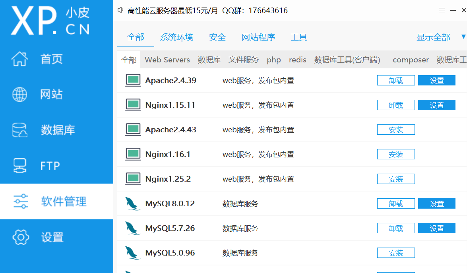Click the MySQL8.0.12 dolphin icon
The width and height of the screenshot is (467, 273).
click(x=132, y=203)
